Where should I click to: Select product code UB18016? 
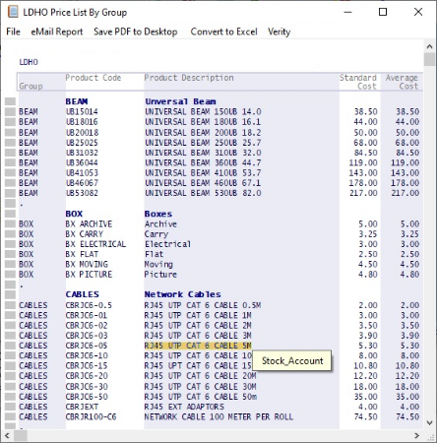pos(82,122)
